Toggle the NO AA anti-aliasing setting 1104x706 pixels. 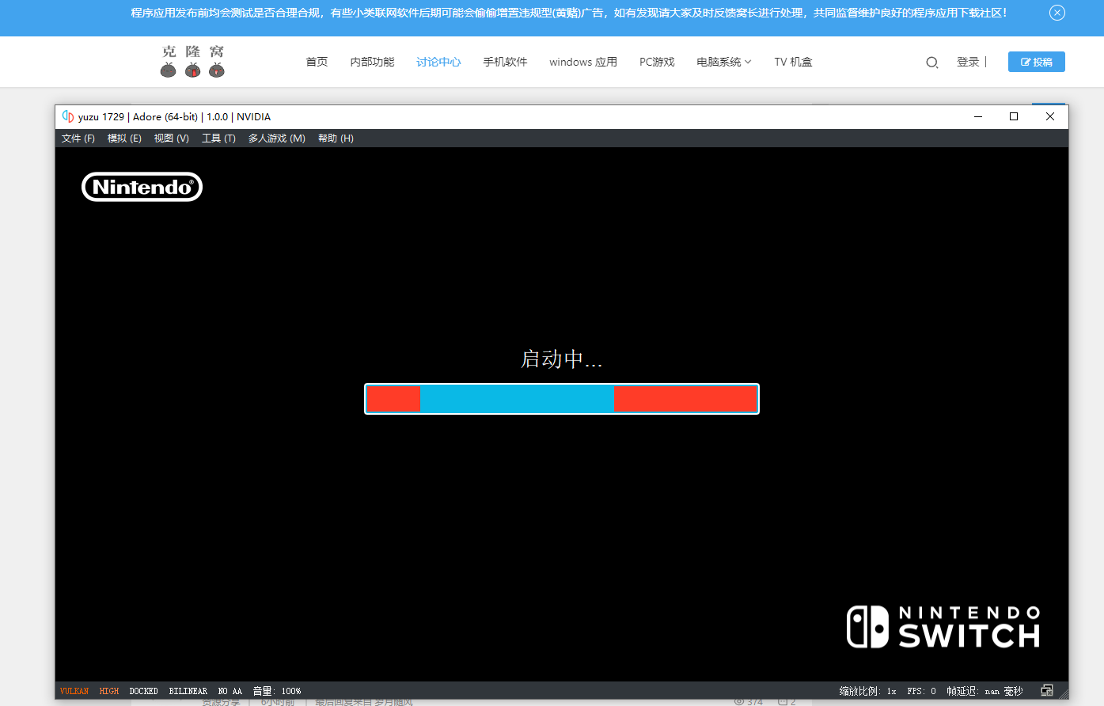(230, 691)
